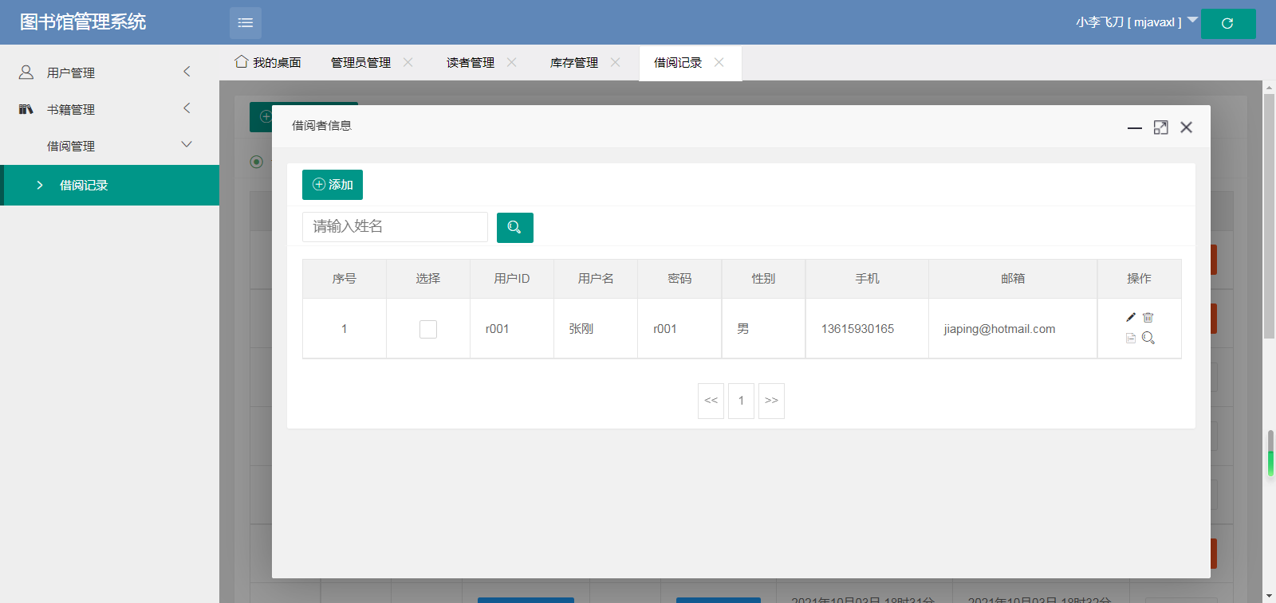Close the 读者管理 tab
Viewport: 1276px width, 603px height.
(x=512, y=62)
